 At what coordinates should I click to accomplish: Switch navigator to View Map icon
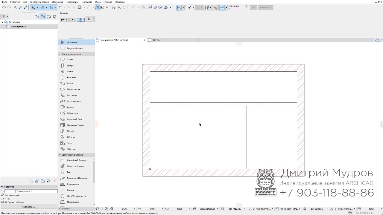(43, 17)
